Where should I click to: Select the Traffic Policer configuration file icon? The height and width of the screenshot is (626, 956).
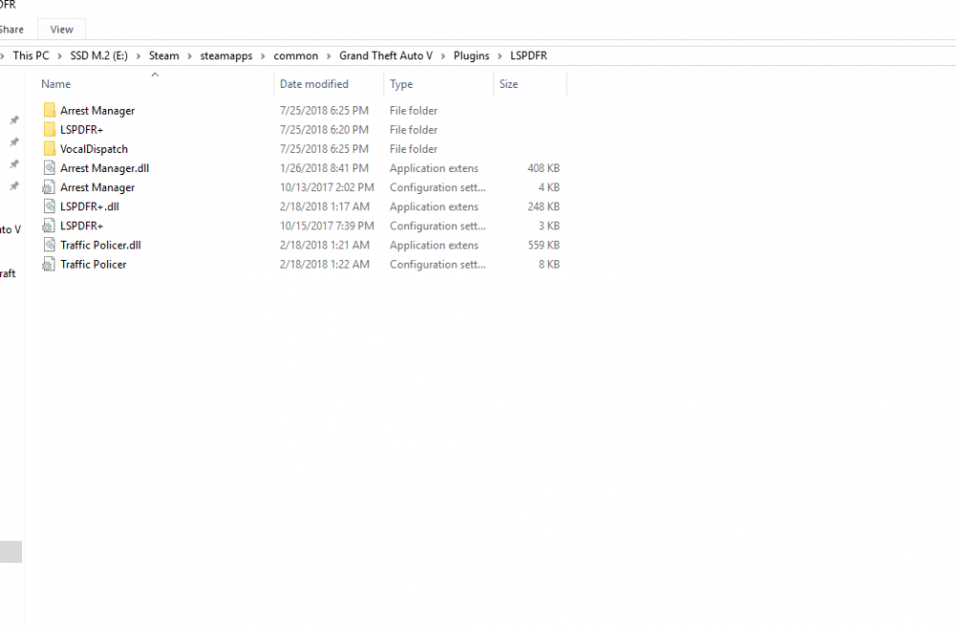tap(49, 264)
